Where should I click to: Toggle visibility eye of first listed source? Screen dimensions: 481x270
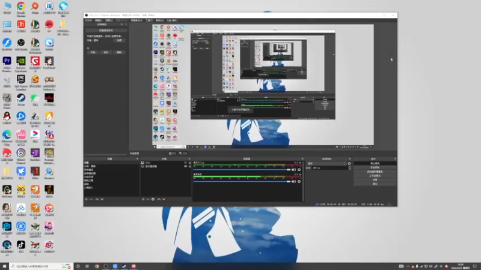(185, 163)
